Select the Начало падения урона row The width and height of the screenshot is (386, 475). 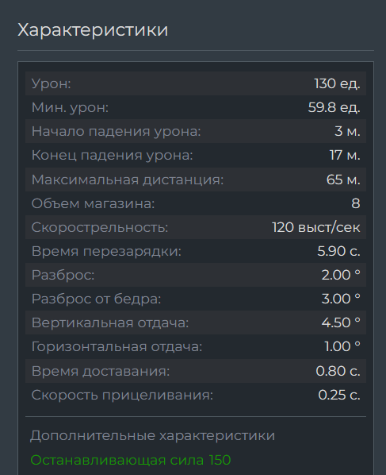[196, 131]
